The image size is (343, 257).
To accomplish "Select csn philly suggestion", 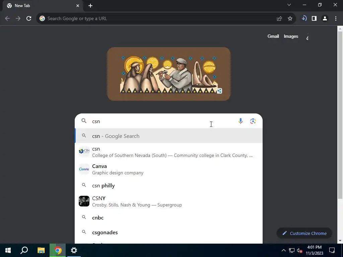I will 169,185.
